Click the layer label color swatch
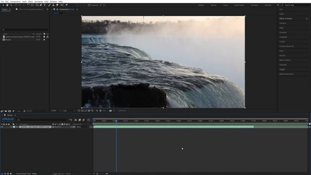311x175 pixels. point(14,127)
